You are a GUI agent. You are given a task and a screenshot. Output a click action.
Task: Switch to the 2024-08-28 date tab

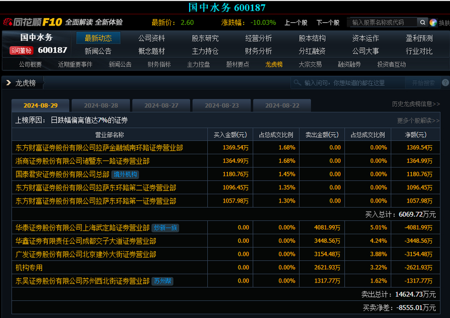click(x=101, y=105)
